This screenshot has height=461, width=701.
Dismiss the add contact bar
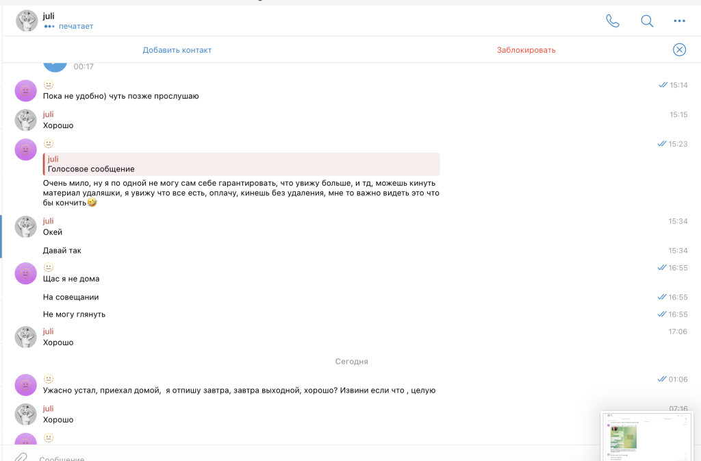pyautogui.click(x=679, y=49)
